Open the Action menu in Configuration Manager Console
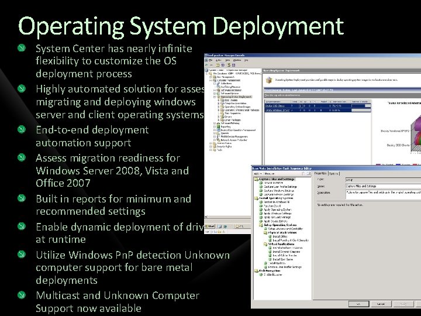 point(218,60)
